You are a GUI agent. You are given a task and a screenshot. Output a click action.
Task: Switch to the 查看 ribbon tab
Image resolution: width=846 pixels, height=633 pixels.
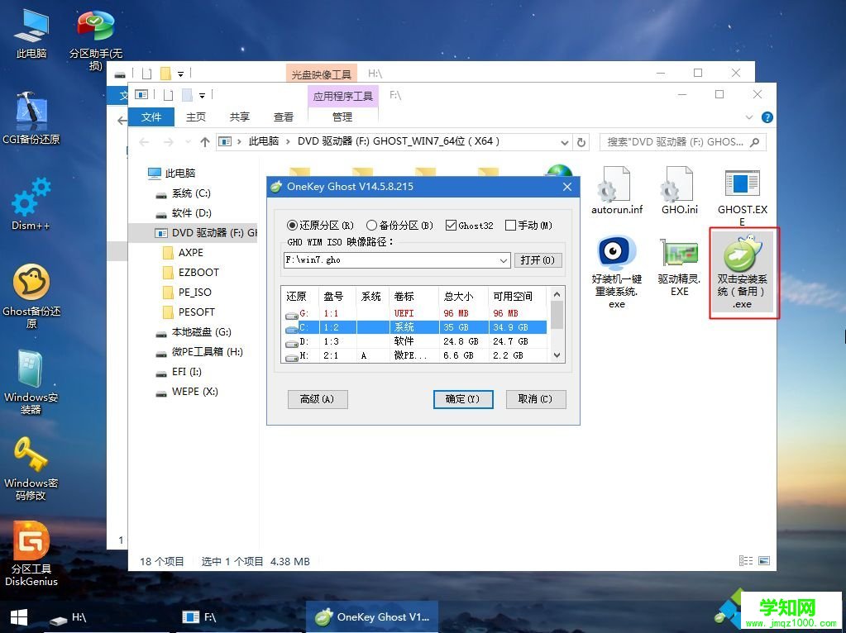[x=283, y=117]
